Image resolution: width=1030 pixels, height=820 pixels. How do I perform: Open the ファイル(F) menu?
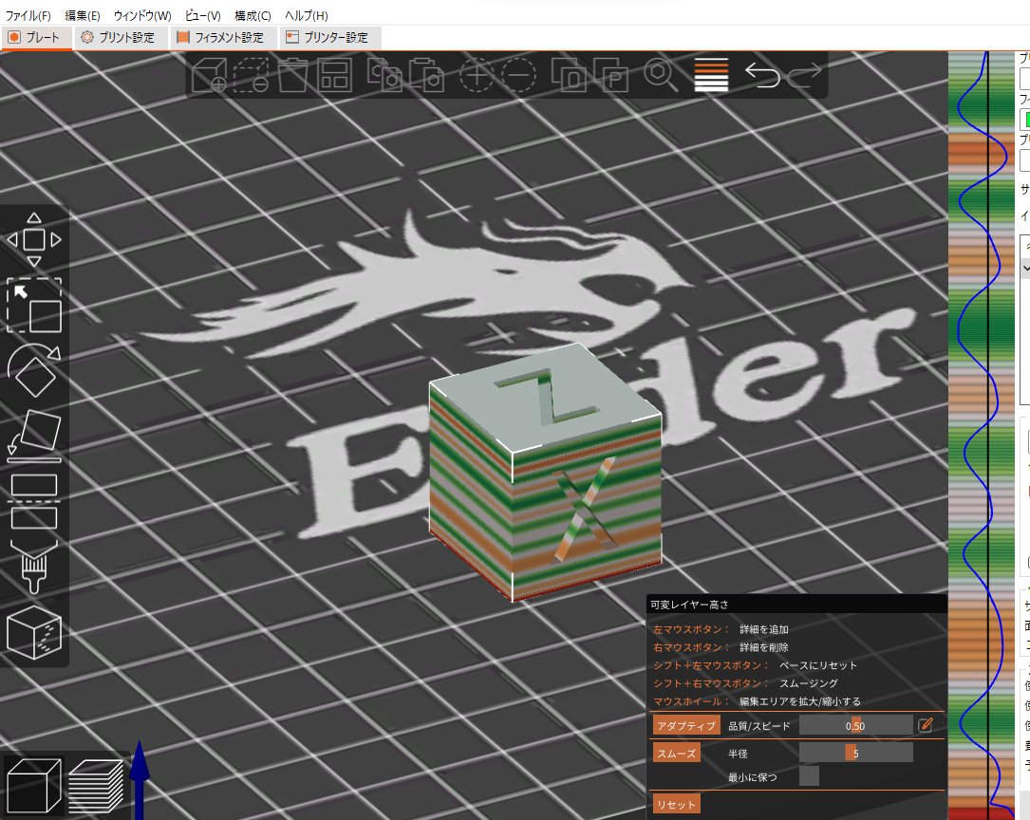click(x=28, y=15)
